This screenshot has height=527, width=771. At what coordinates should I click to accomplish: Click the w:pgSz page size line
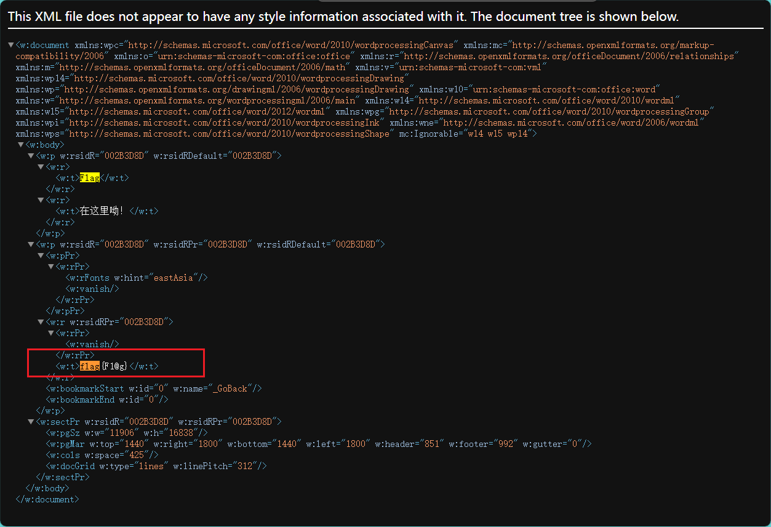(x=127, y=433)
